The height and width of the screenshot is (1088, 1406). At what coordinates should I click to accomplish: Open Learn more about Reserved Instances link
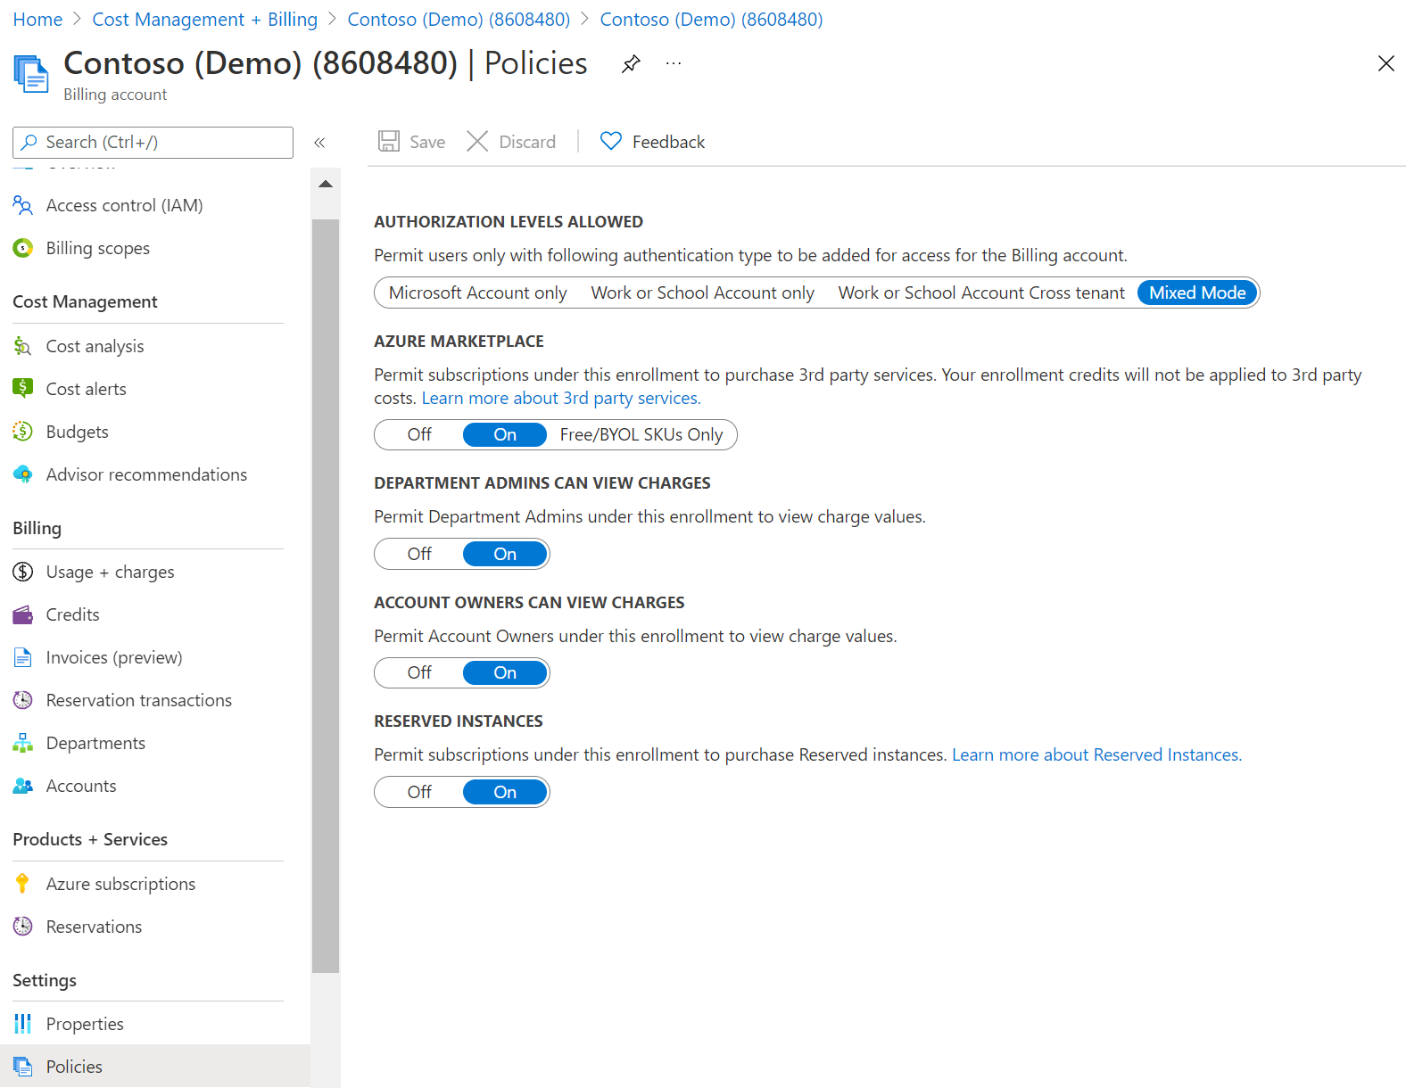(1096, 754)
